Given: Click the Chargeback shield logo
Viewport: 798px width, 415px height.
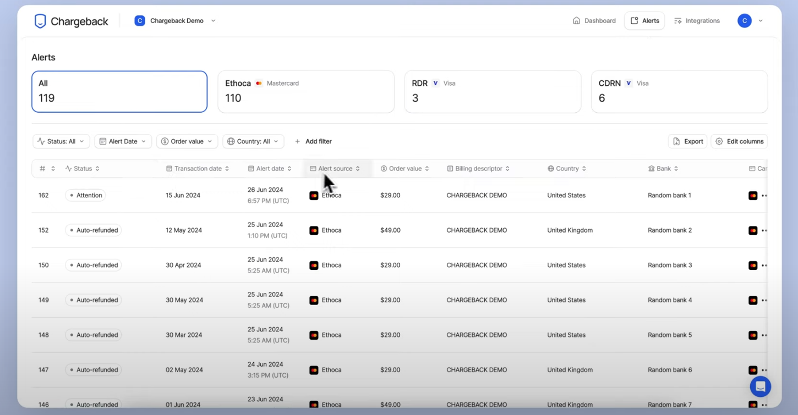Looking at the screenshot, I should point(40,20).
